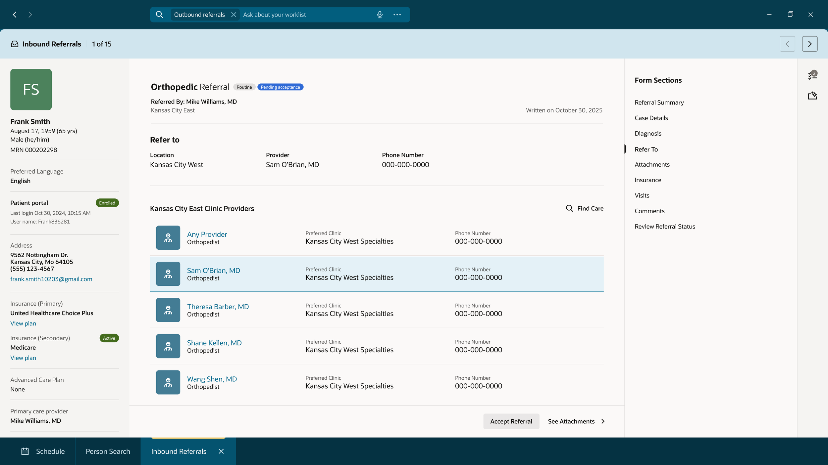828x465 pixels.
Task: Click the Theresa Barber provider avatar icon
Action: [x=168, y=310]
